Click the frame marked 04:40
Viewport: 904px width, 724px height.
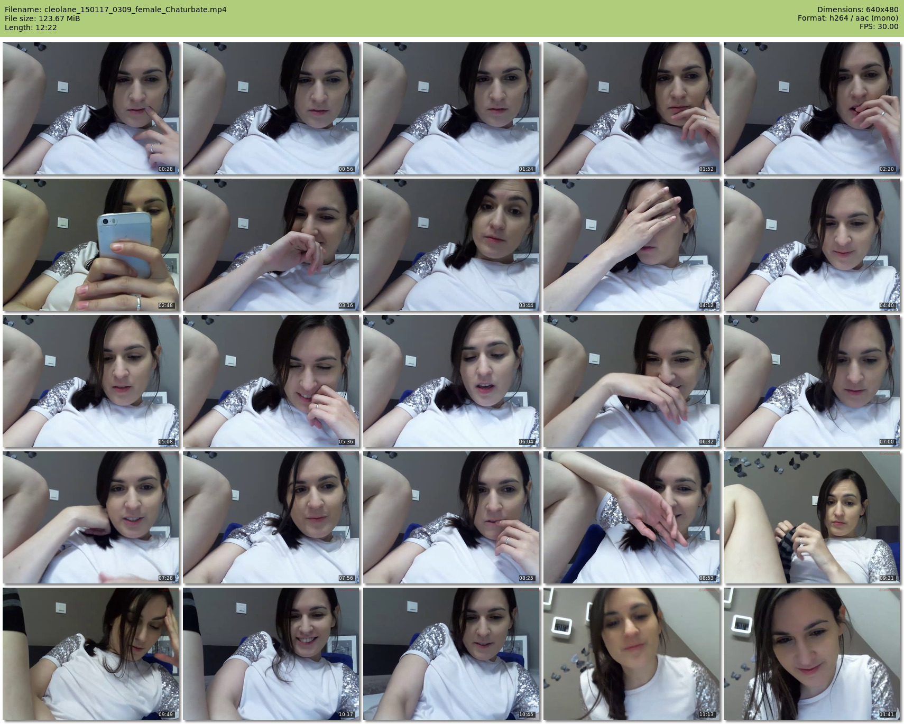point(812,245)
